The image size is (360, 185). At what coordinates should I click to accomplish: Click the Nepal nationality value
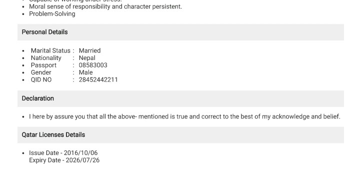[x=87, y=58]
